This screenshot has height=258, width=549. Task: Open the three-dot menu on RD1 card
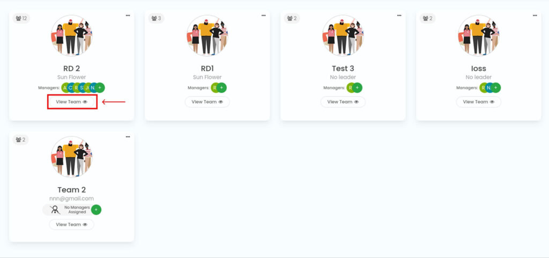[x=264, y=16]
